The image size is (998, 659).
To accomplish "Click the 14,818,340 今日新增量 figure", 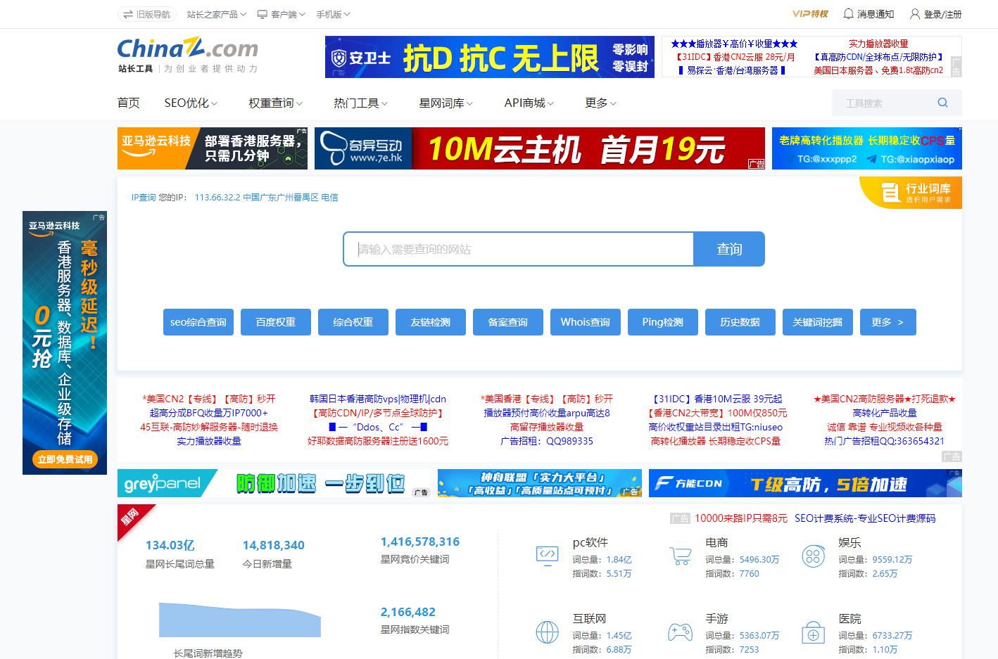I will (274, 545).
